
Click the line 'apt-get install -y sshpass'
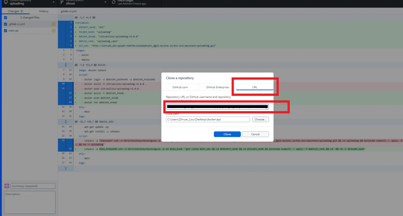[x=102, y=132]
